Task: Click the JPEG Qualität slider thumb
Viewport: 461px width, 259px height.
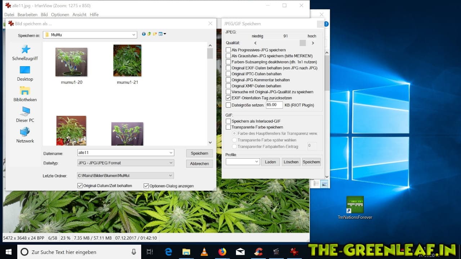Action: (x=303, y=43)
